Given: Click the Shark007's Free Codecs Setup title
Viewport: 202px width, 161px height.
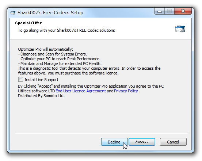Looking at the screenshot, I should [50, 13].
